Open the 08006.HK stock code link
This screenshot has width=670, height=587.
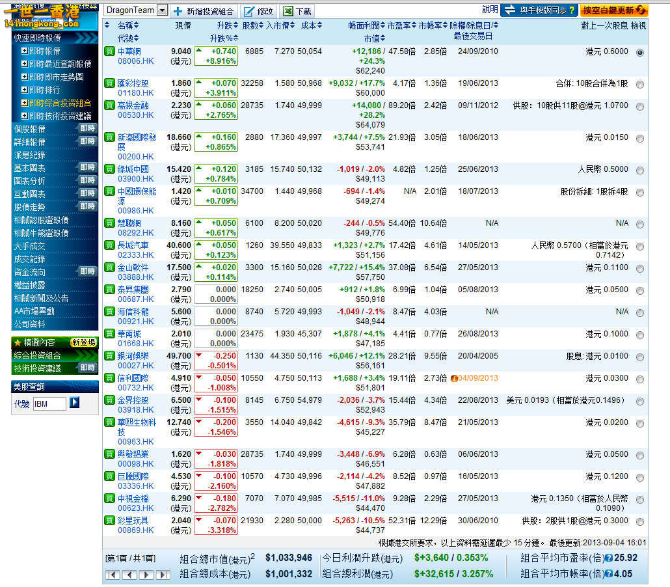click(136, 61)
